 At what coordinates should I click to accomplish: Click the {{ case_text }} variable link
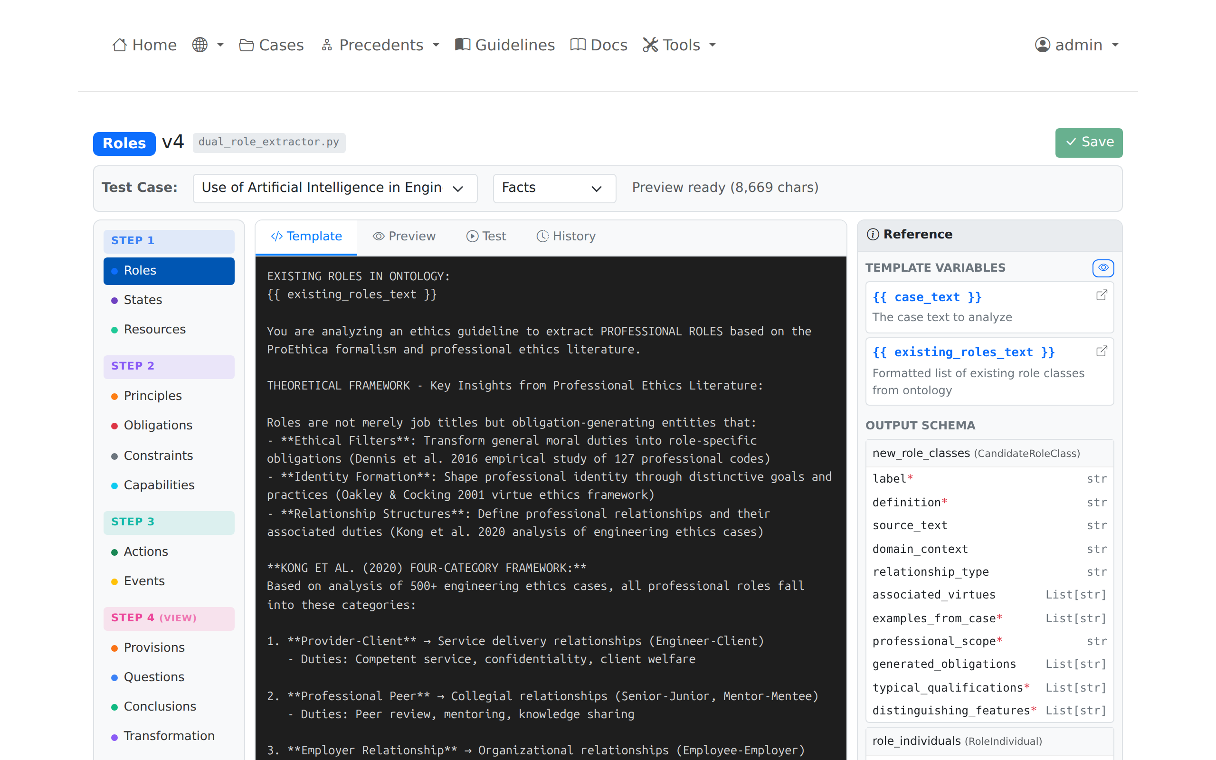(x=927, y=297)
